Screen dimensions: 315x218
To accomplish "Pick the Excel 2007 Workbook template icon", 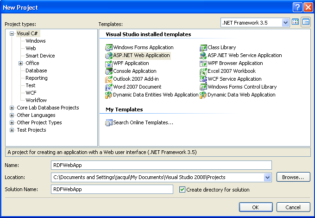I will click(203, 71).
